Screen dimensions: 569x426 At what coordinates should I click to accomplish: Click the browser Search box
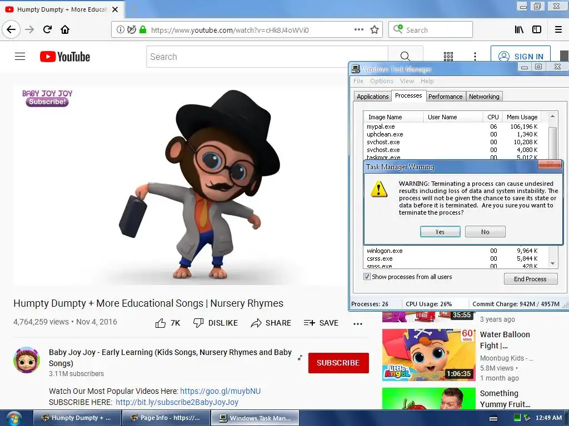[x=431, y=30]
